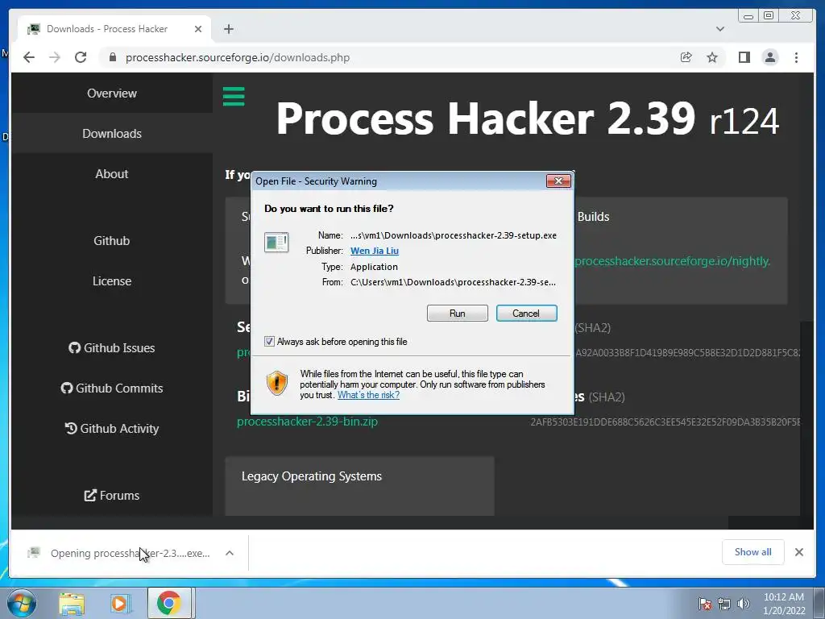The image size is (825, 619).
Task: Open the Chrome profile avatar
Action: tap(769, 57)
